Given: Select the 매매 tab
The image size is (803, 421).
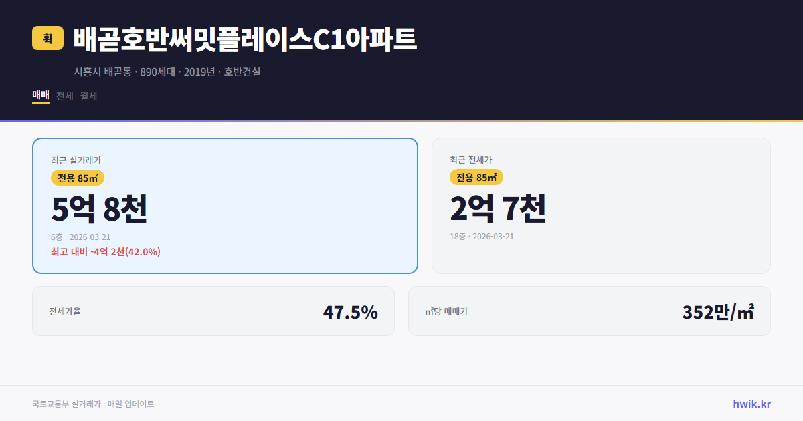Looking at the screenshot, I should point(40,96).
